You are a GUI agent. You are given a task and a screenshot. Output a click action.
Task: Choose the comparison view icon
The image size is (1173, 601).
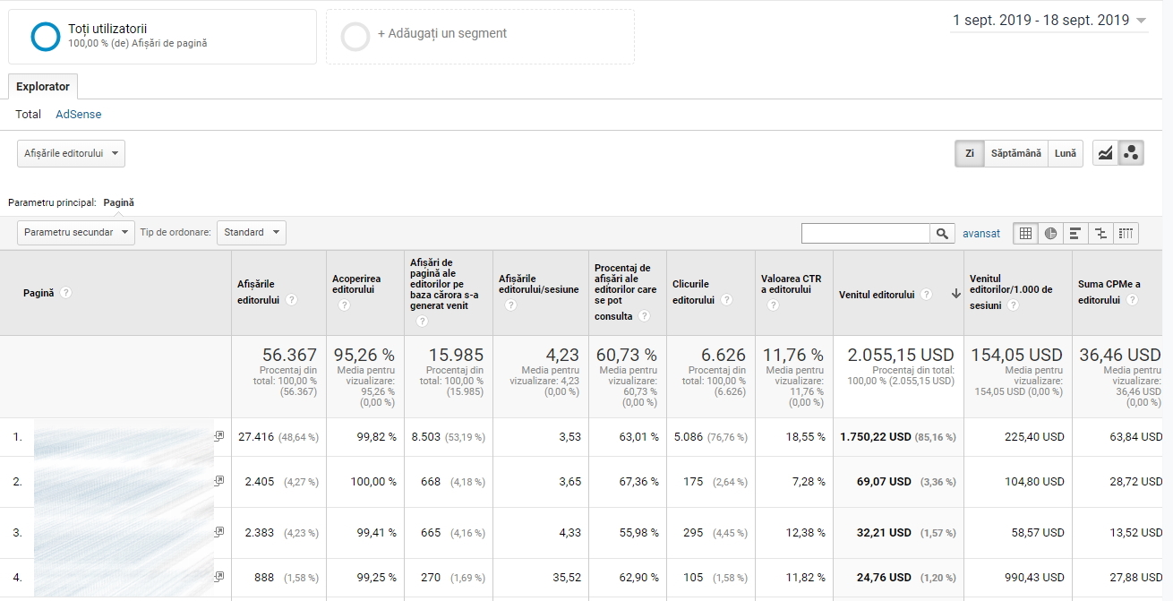(x=1100, y=233)
